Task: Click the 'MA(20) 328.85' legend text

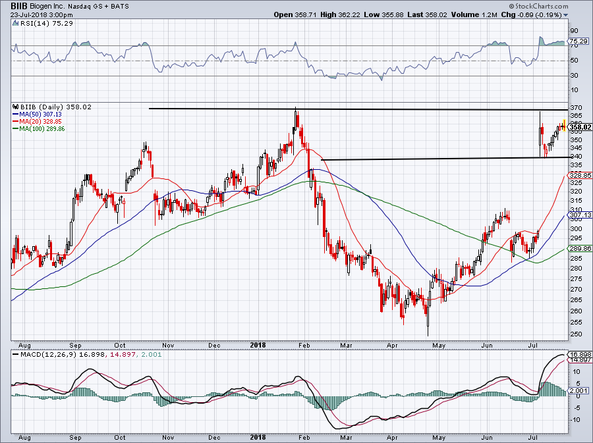Action: [x=40, y=122]
